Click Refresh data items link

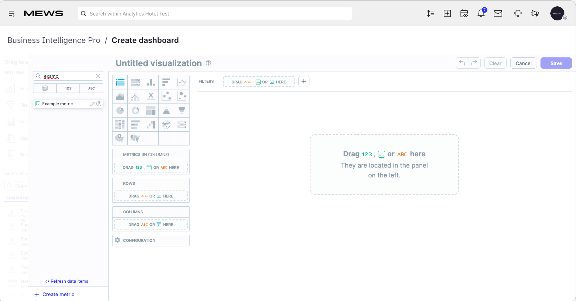click(67, 281)
